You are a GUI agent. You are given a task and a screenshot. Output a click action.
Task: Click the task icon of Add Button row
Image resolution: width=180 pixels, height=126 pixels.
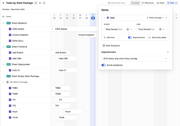10,53
